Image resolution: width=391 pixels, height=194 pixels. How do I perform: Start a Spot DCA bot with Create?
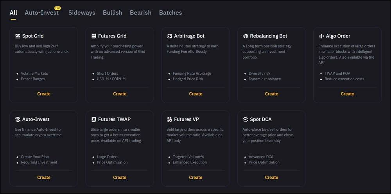click(271, 177)
